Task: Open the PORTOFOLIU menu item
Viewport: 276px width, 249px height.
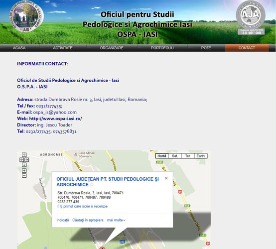Action: 162,48
